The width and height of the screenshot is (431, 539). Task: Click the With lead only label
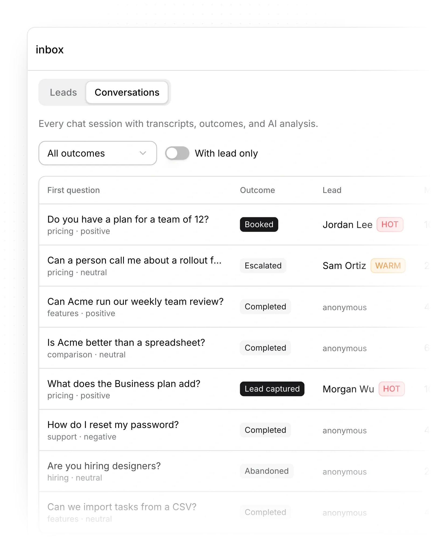[226, 153]
